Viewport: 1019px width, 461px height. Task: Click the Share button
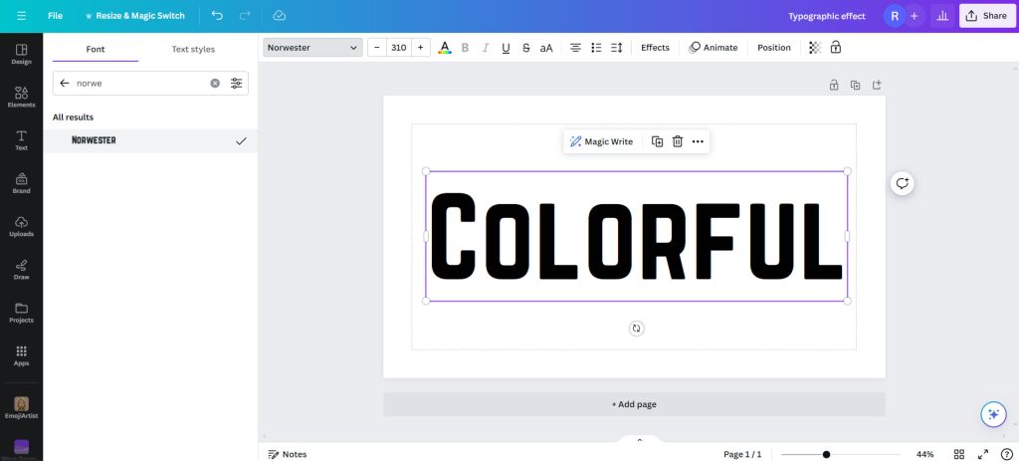tap(986, 16)
